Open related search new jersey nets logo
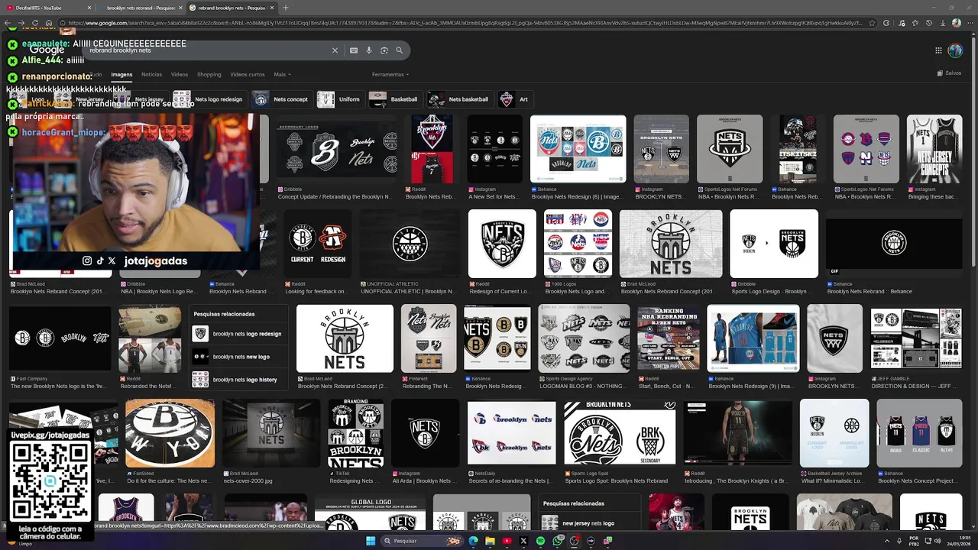The height and width of the screenshot is (550, 978). point(588,523)
